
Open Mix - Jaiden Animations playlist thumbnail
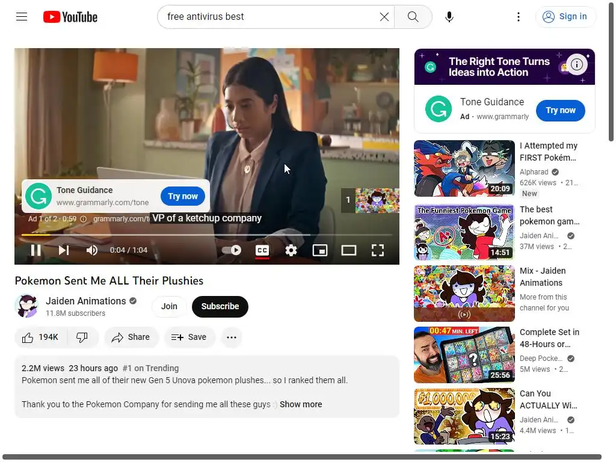[x=464, y=294]
